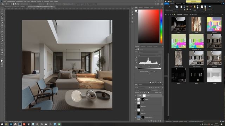Choose the Subtract from Selection mode in options bar
The height and width of the screenshot is (126, 225).
pyautogui.click(x=15, y=4)
